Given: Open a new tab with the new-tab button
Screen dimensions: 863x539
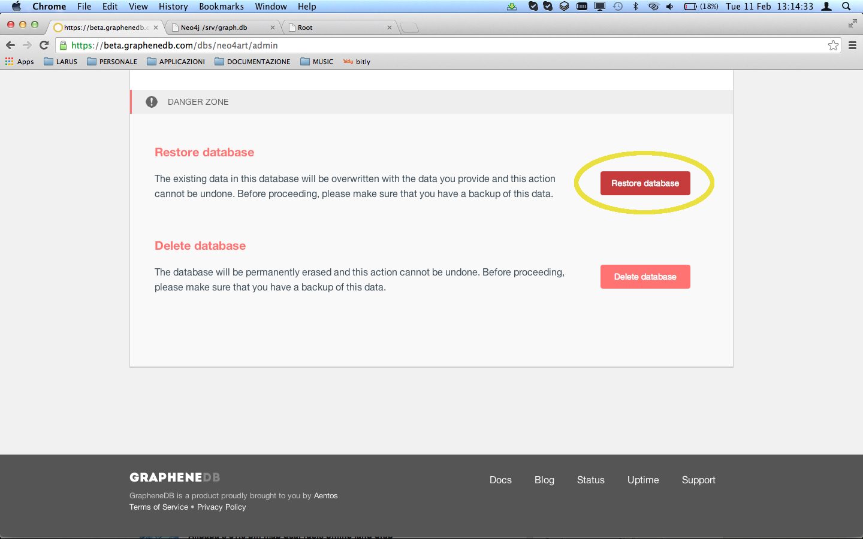Looking at the screenshot, I should tap(409, 28).
